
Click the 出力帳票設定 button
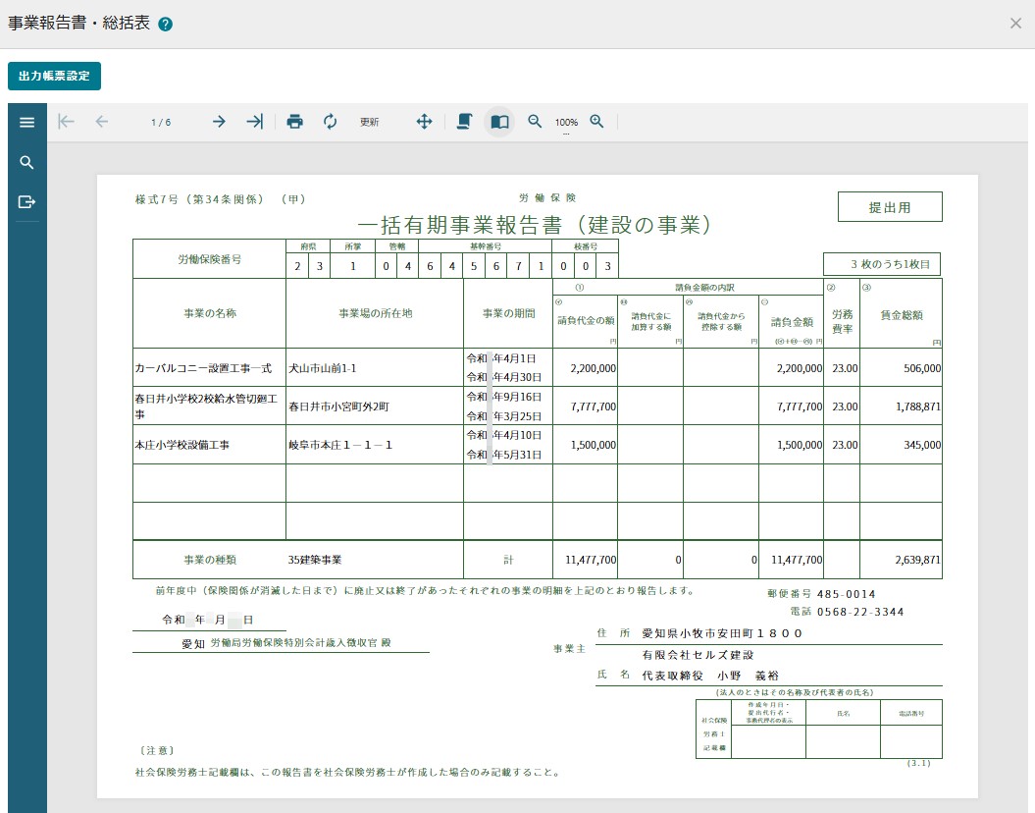(x=54, y=76)
